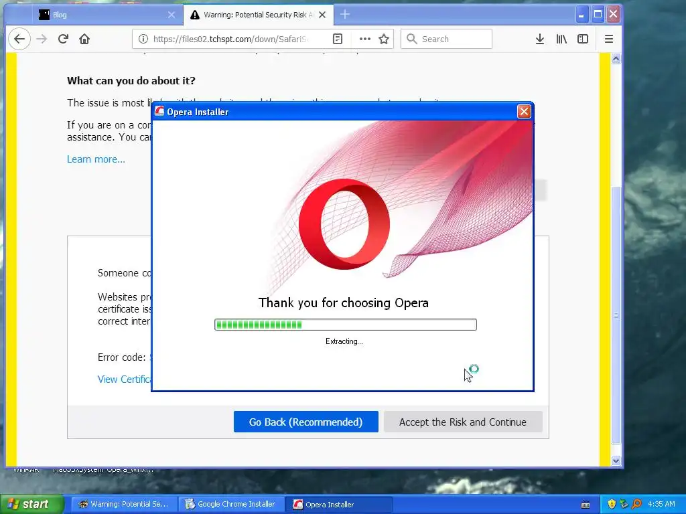Click the "Extracting..." status text
Screen dimensions: 686x514
point(344,341)
